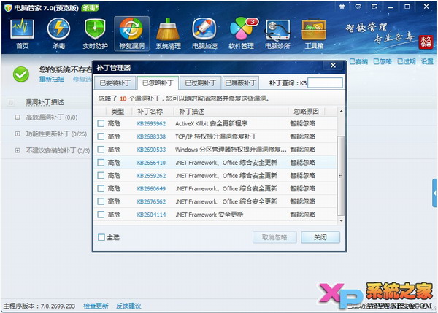Viewport: 438px width, 313px height.
Task: Click the patch list scroll up arrow
Action: [341, 111]
